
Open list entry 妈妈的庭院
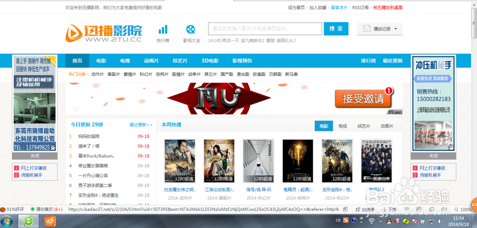[x=89, y=136]
